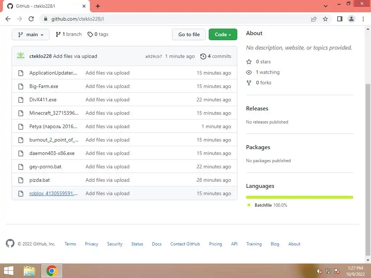
Task: Click the fork icon in About
Action: (x=249, y=83)
